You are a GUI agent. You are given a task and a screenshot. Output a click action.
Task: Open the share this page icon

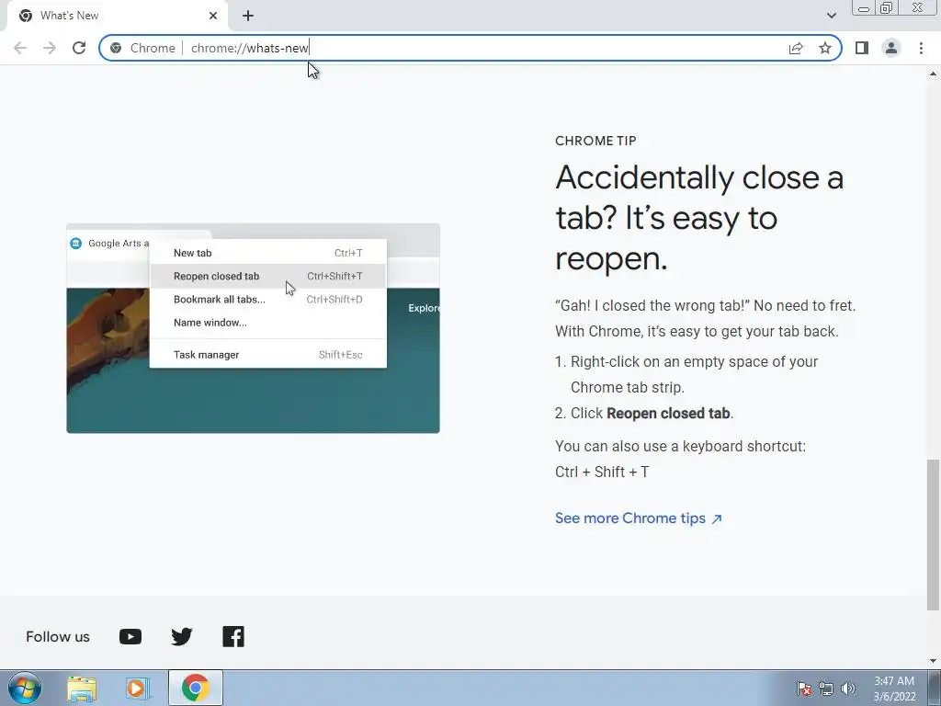pos(796,48)
